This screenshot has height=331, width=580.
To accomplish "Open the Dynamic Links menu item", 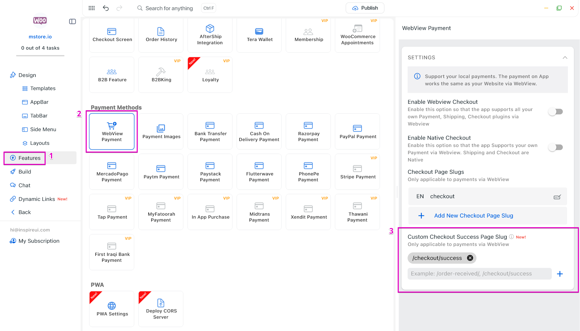I will [37, 199].
